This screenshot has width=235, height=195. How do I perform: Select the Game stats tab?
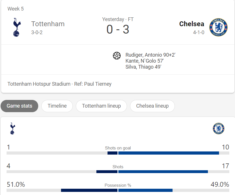[19, 106]
